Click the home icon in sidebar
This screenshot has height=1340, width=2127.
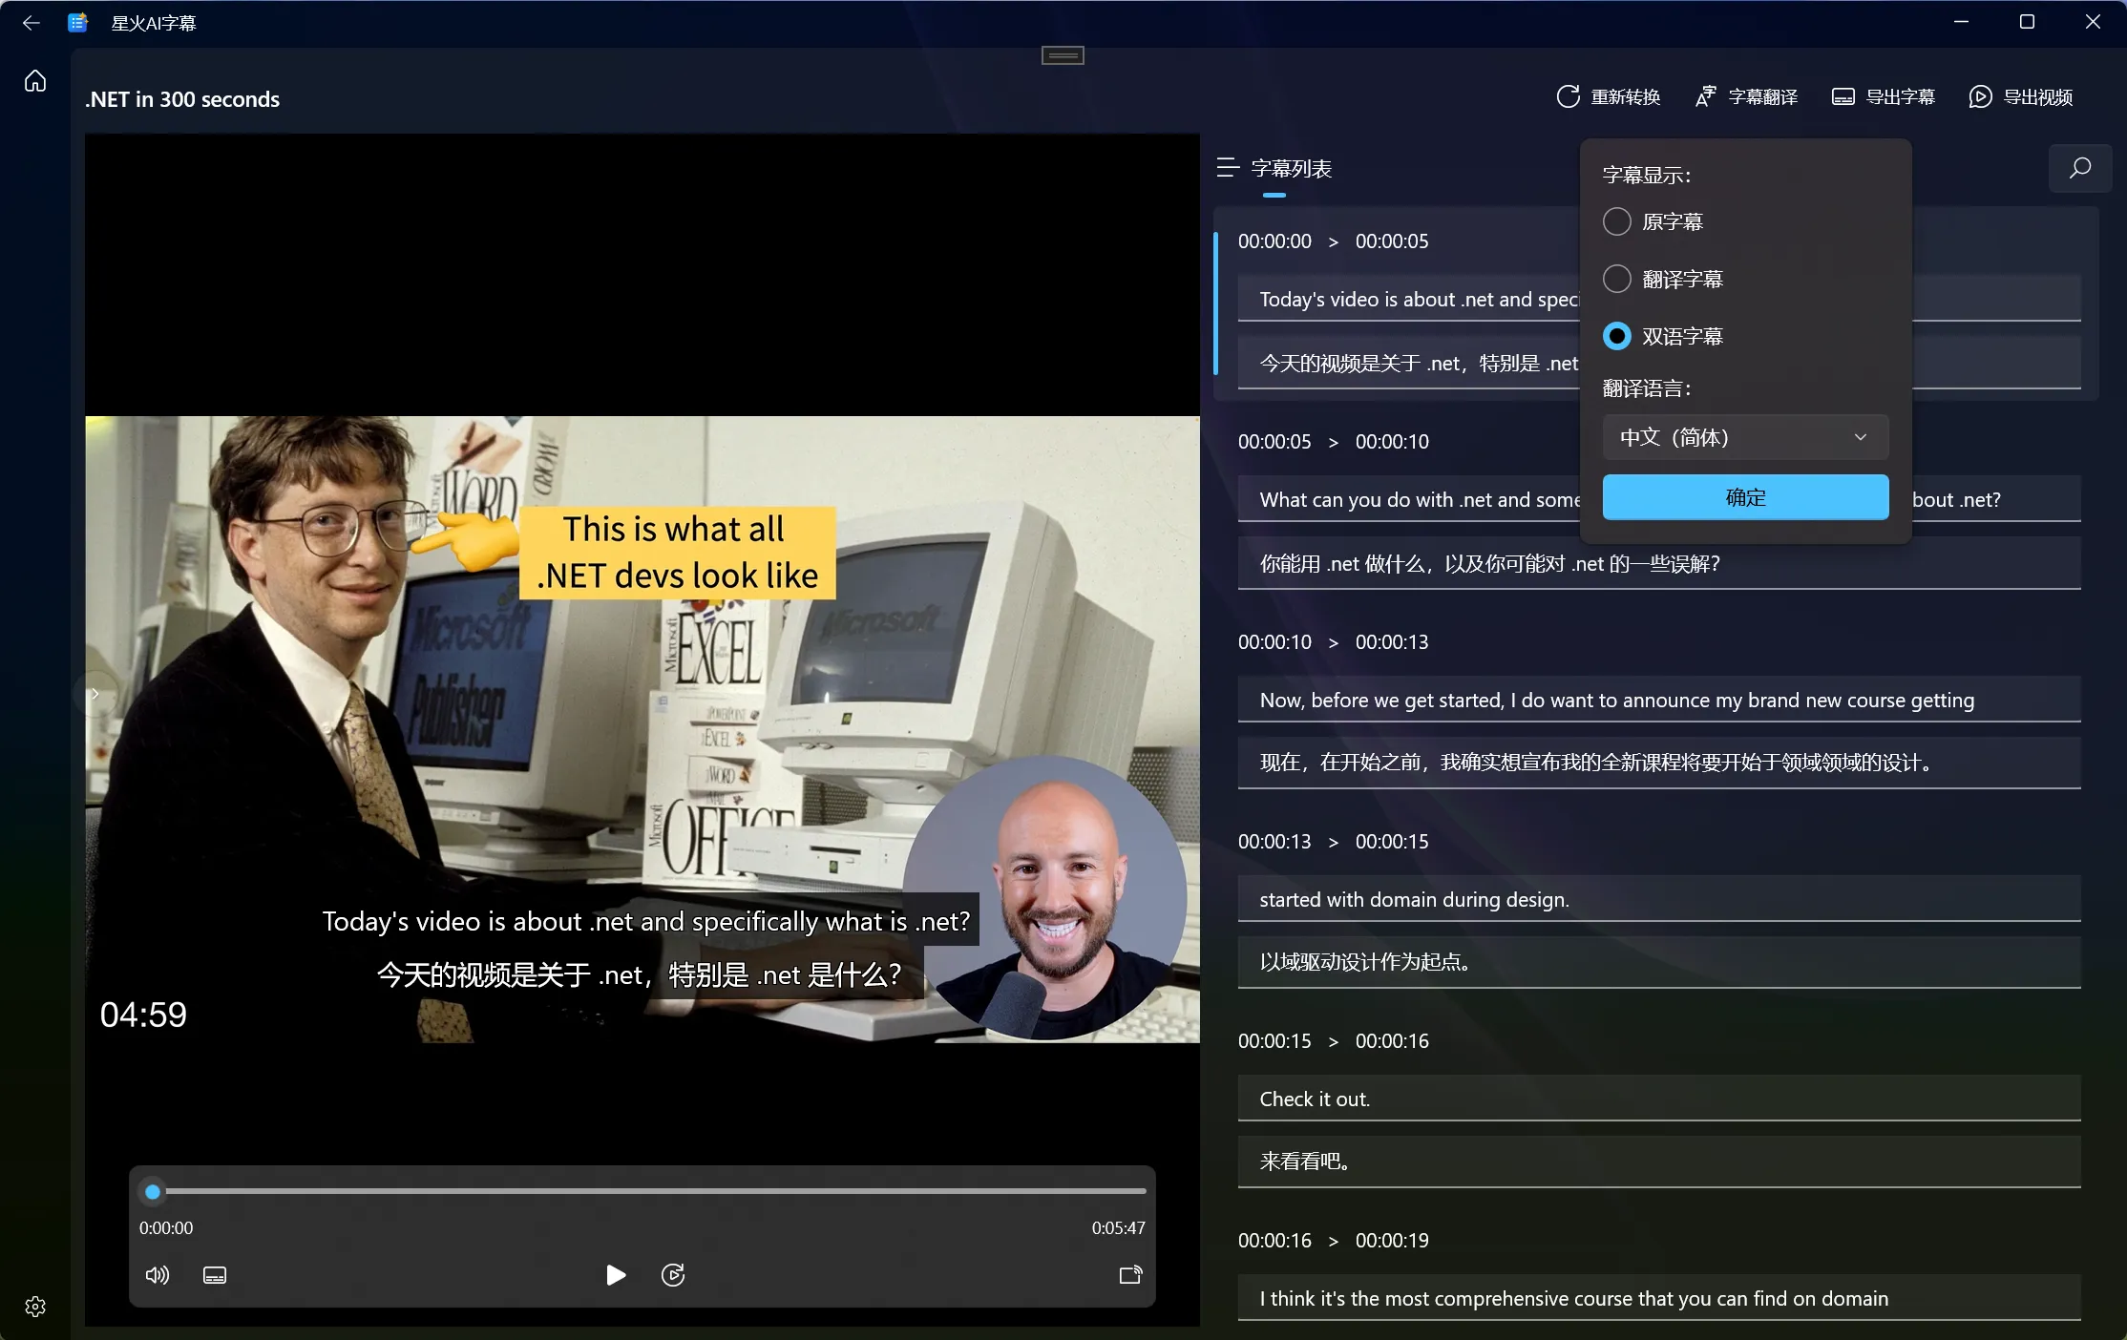click(35, 81)
